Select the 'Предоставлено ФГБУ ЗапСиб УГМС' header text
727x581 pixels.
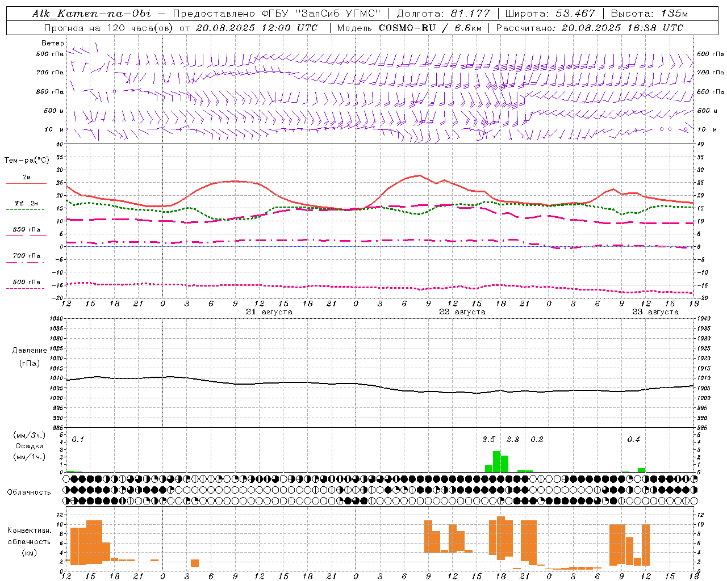[x=277, y=14]
